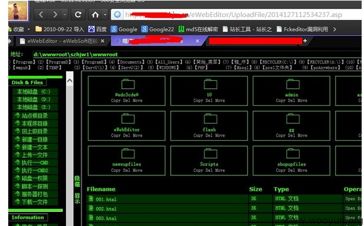364x226 pixels.
Task: Go to 站点根目录 site root
Action: [35, 115]
